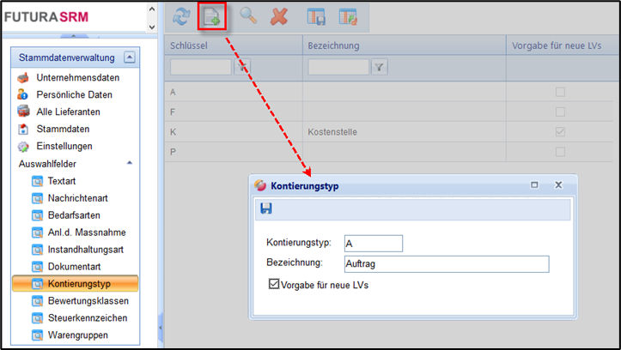Sort by the Schlüssel column header
The height and width of the screenshot is (350, 621).
(232, 45)
